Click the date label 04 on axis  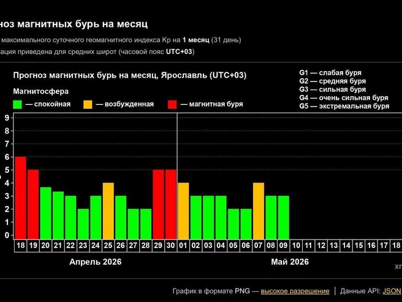point(221,246)
